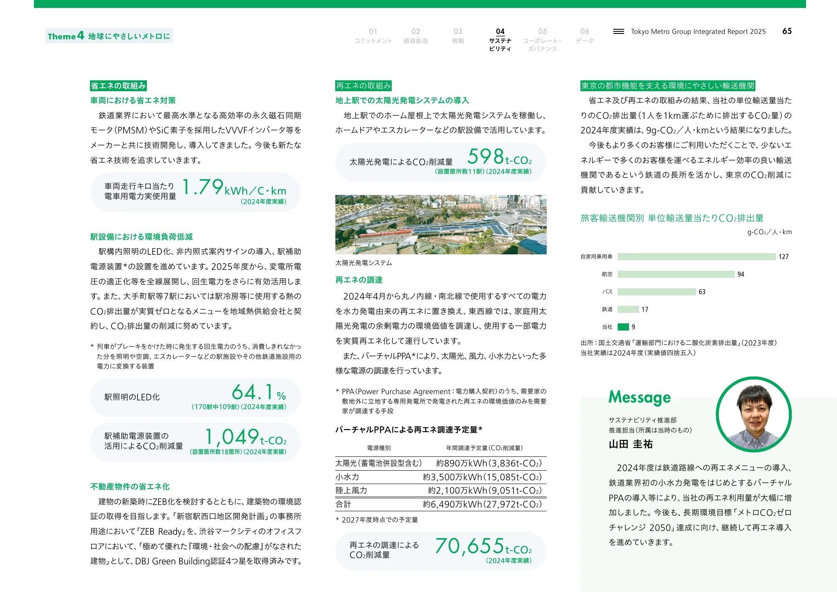Go to section 05 コーポレート・ガバナンス

542,40
